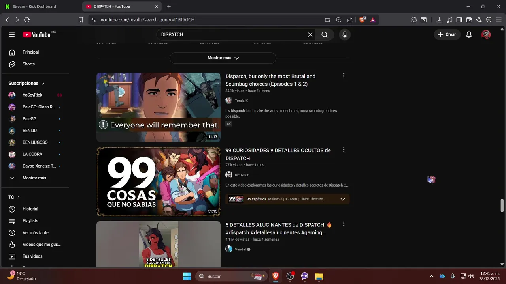Open the Everyone will remember that thumbnail

click(x=159, y=107)
